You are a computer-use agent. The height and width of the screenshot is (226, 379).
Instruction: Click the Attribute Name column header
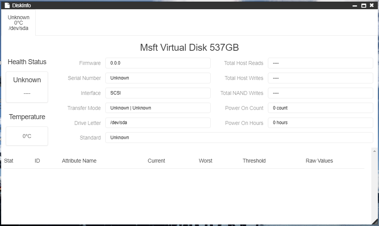[79, 161]
